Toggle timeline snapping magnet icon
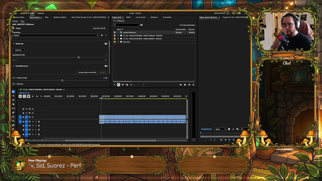322x181 pixels. [24, 96]
